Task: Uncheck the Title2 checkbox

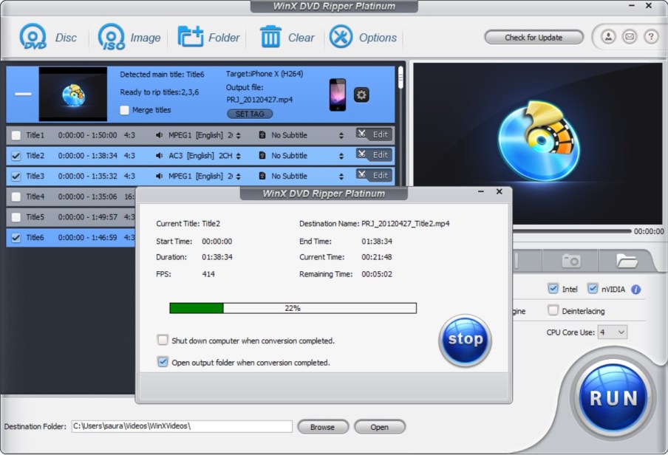Action: coord(16,156)
